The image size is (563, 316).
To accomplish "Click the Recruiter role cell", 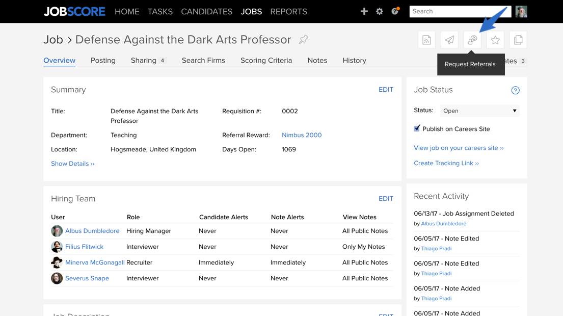I will (139, 262).
